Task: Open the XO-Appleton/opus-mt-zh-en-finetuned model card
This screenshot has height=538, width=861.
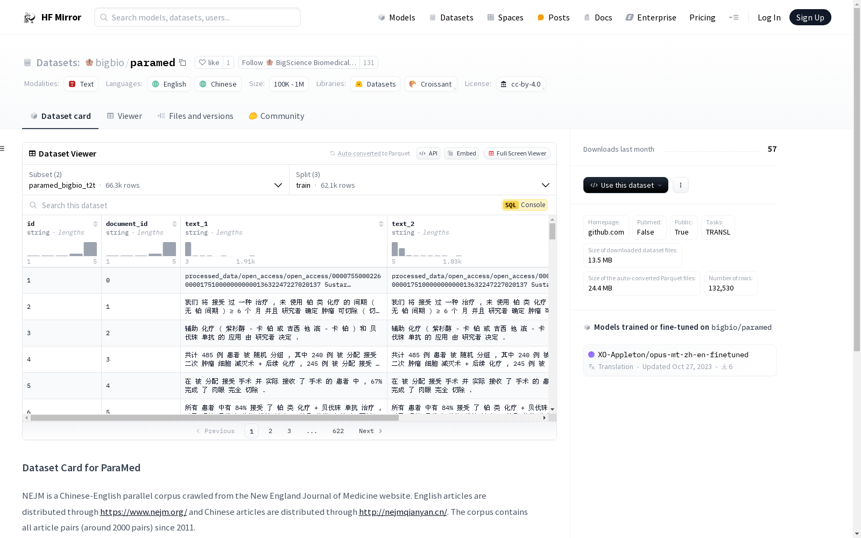Action: [x=680, y=360]
